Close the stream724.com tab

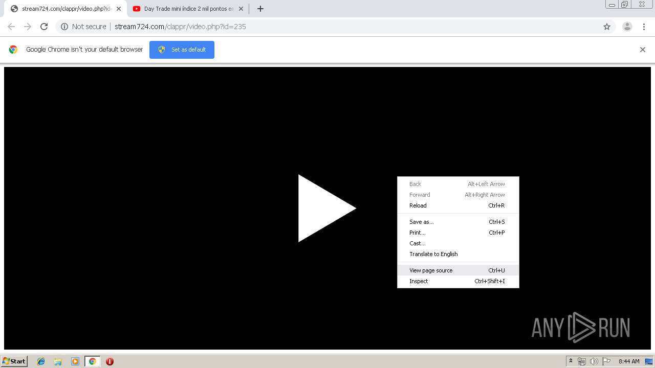(x=119, y=9)
